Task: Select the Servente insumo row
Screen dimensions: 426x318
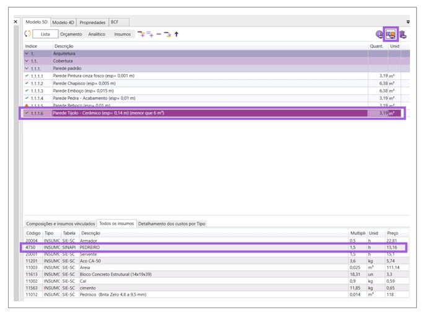Action: coord(217,254)
